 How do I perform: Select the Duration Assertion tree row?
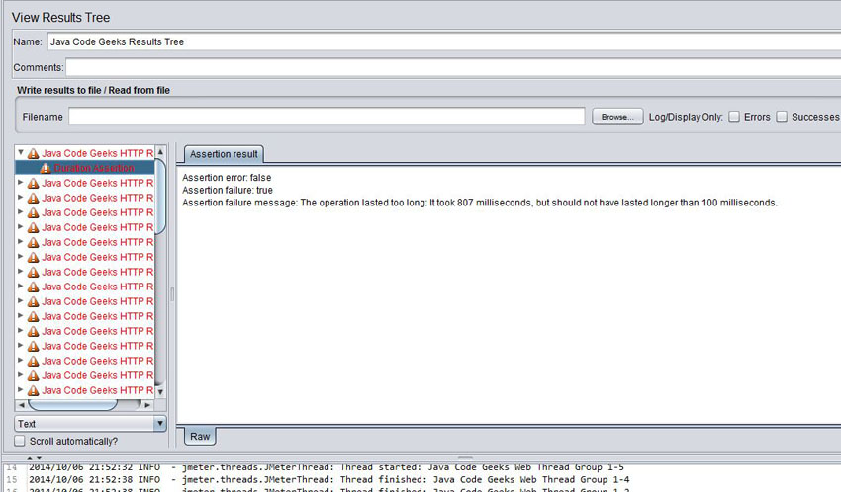[x=85, y=168]
